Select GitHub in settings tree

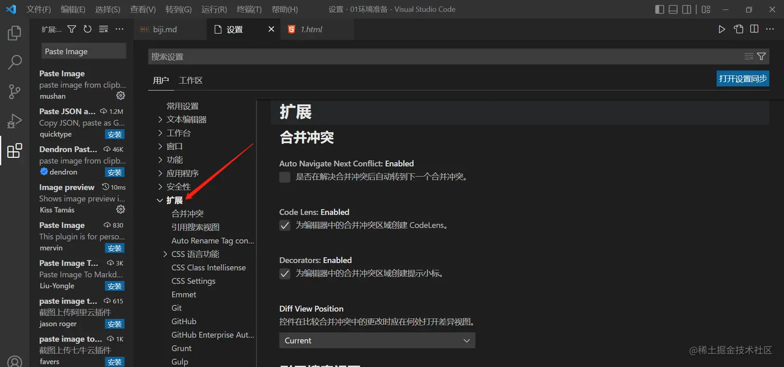pyautogui.click(x=184, y=321)
